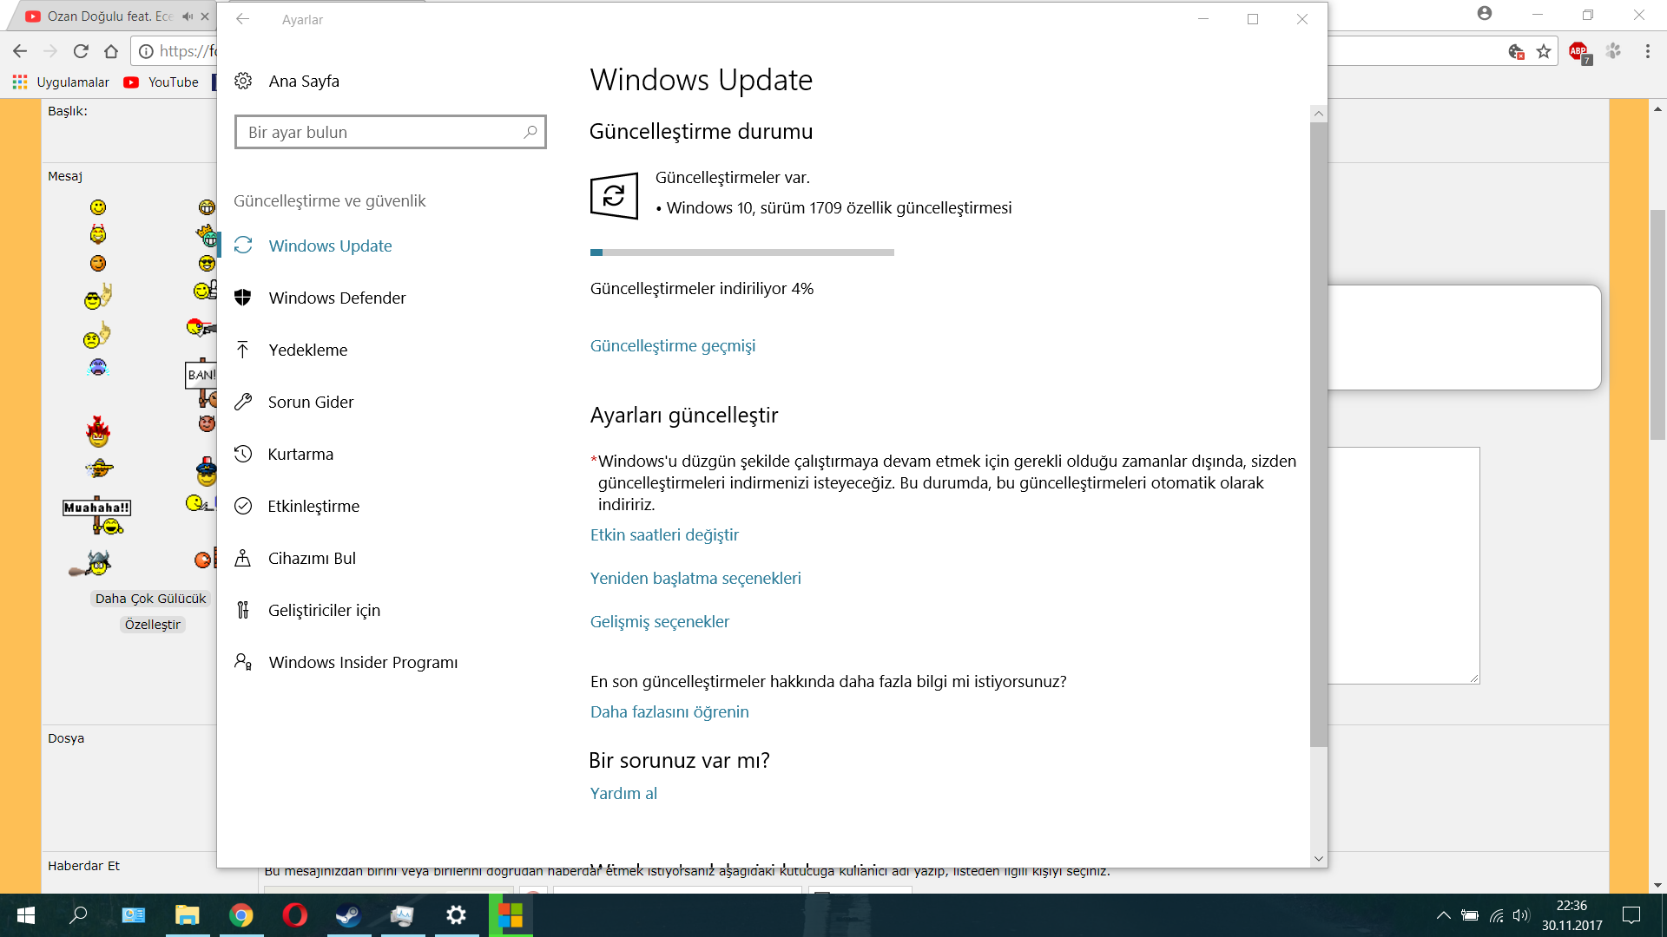1667x937 pixels.
Task: Click the Geliştiriciler için tools icon
Action: coord(243,610)
